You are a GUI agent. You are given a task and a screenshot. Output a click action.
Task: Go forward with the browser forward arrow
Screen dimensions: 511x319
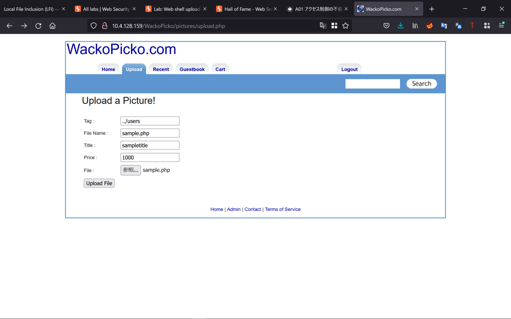tap(24, 26)
